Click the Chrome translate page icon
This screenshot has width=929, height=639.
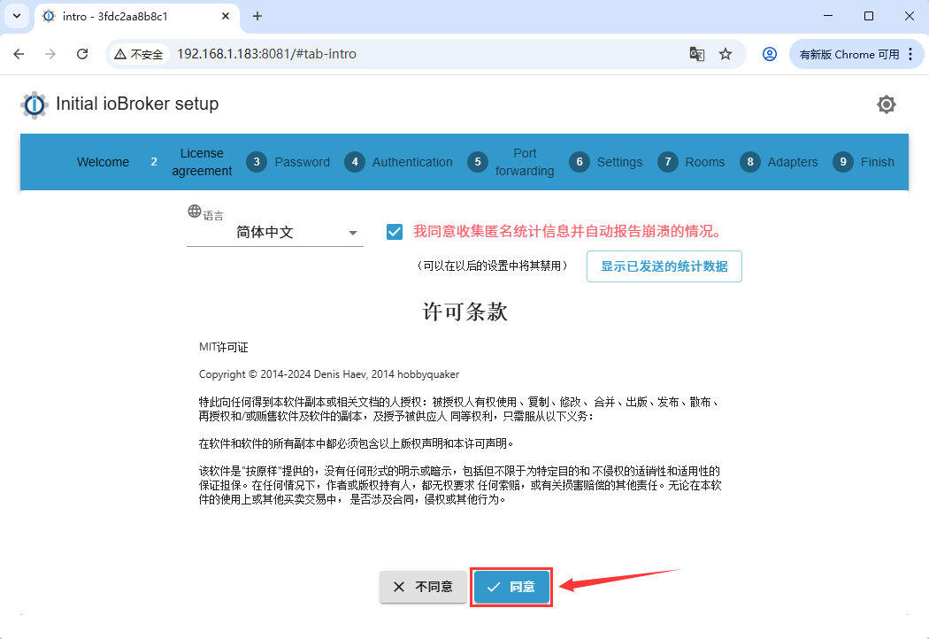[x=697, y=54]
